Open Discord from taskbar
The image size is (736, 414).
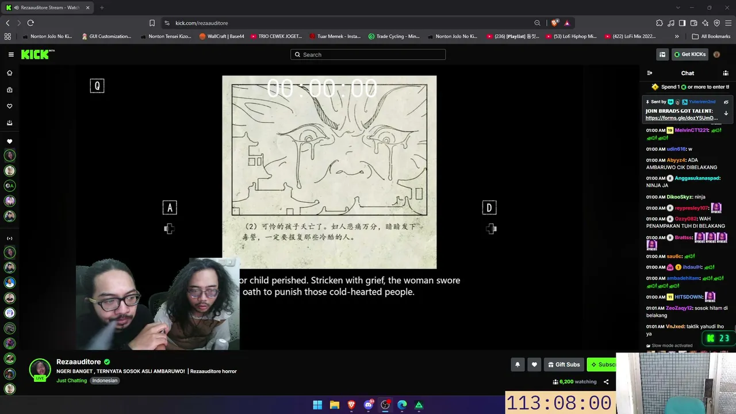click(x=369, y=405)
